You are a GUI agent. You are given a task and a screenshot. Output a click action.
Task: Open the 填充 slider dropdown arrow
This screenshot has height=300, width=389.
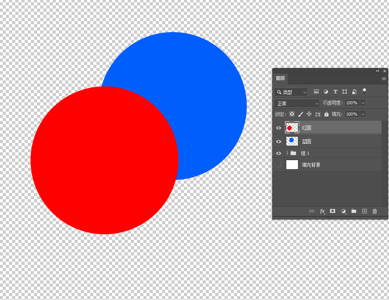363,114
